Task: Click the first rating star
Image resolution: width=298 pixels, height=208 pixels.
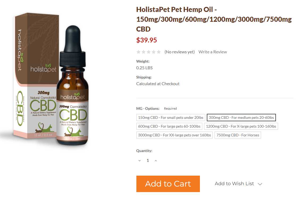Action: (138, 52)
